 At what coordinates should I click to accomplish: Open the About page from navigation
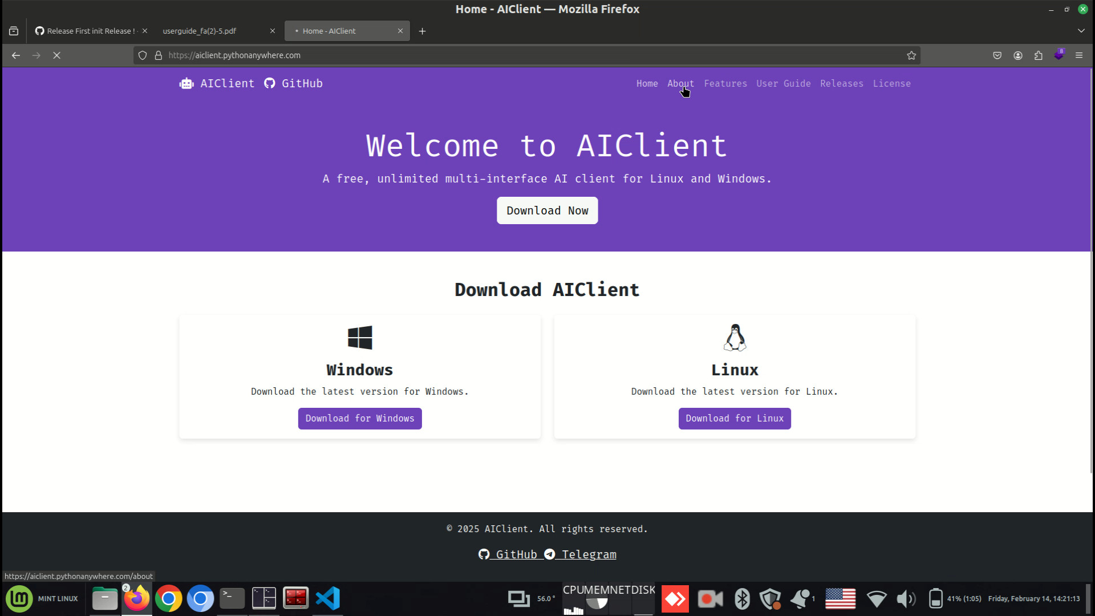[x=680, y=84]
